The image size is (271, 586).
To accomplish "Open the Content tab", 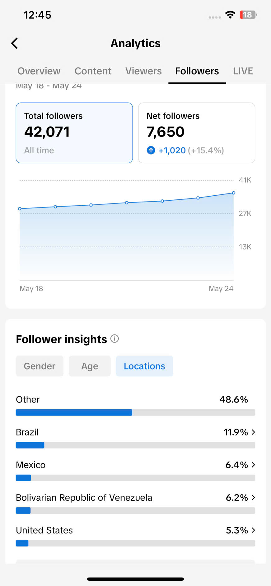I will [x=93, y=71].
